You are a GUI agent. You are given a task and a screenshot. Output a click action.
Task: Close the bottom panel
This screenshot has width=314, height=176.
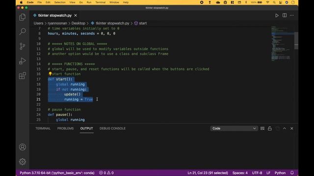click(292, 128)
